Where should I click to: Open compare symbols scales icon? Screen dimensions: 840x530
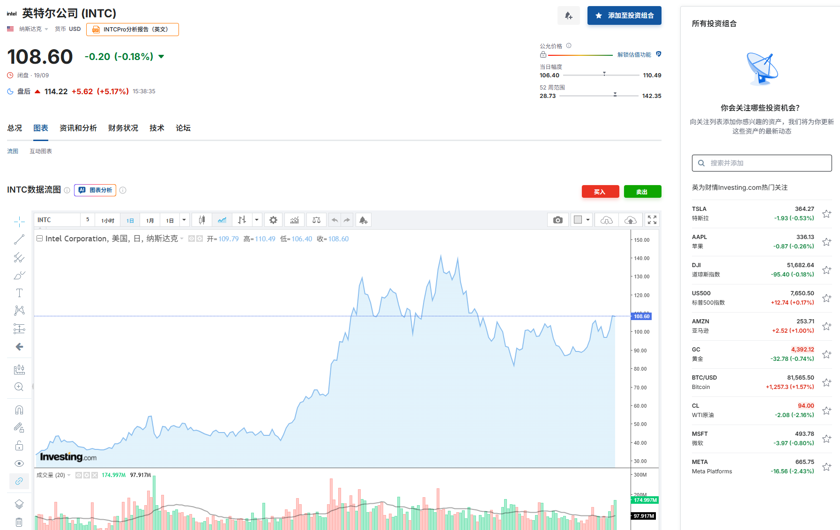click(x=317, y=220)
